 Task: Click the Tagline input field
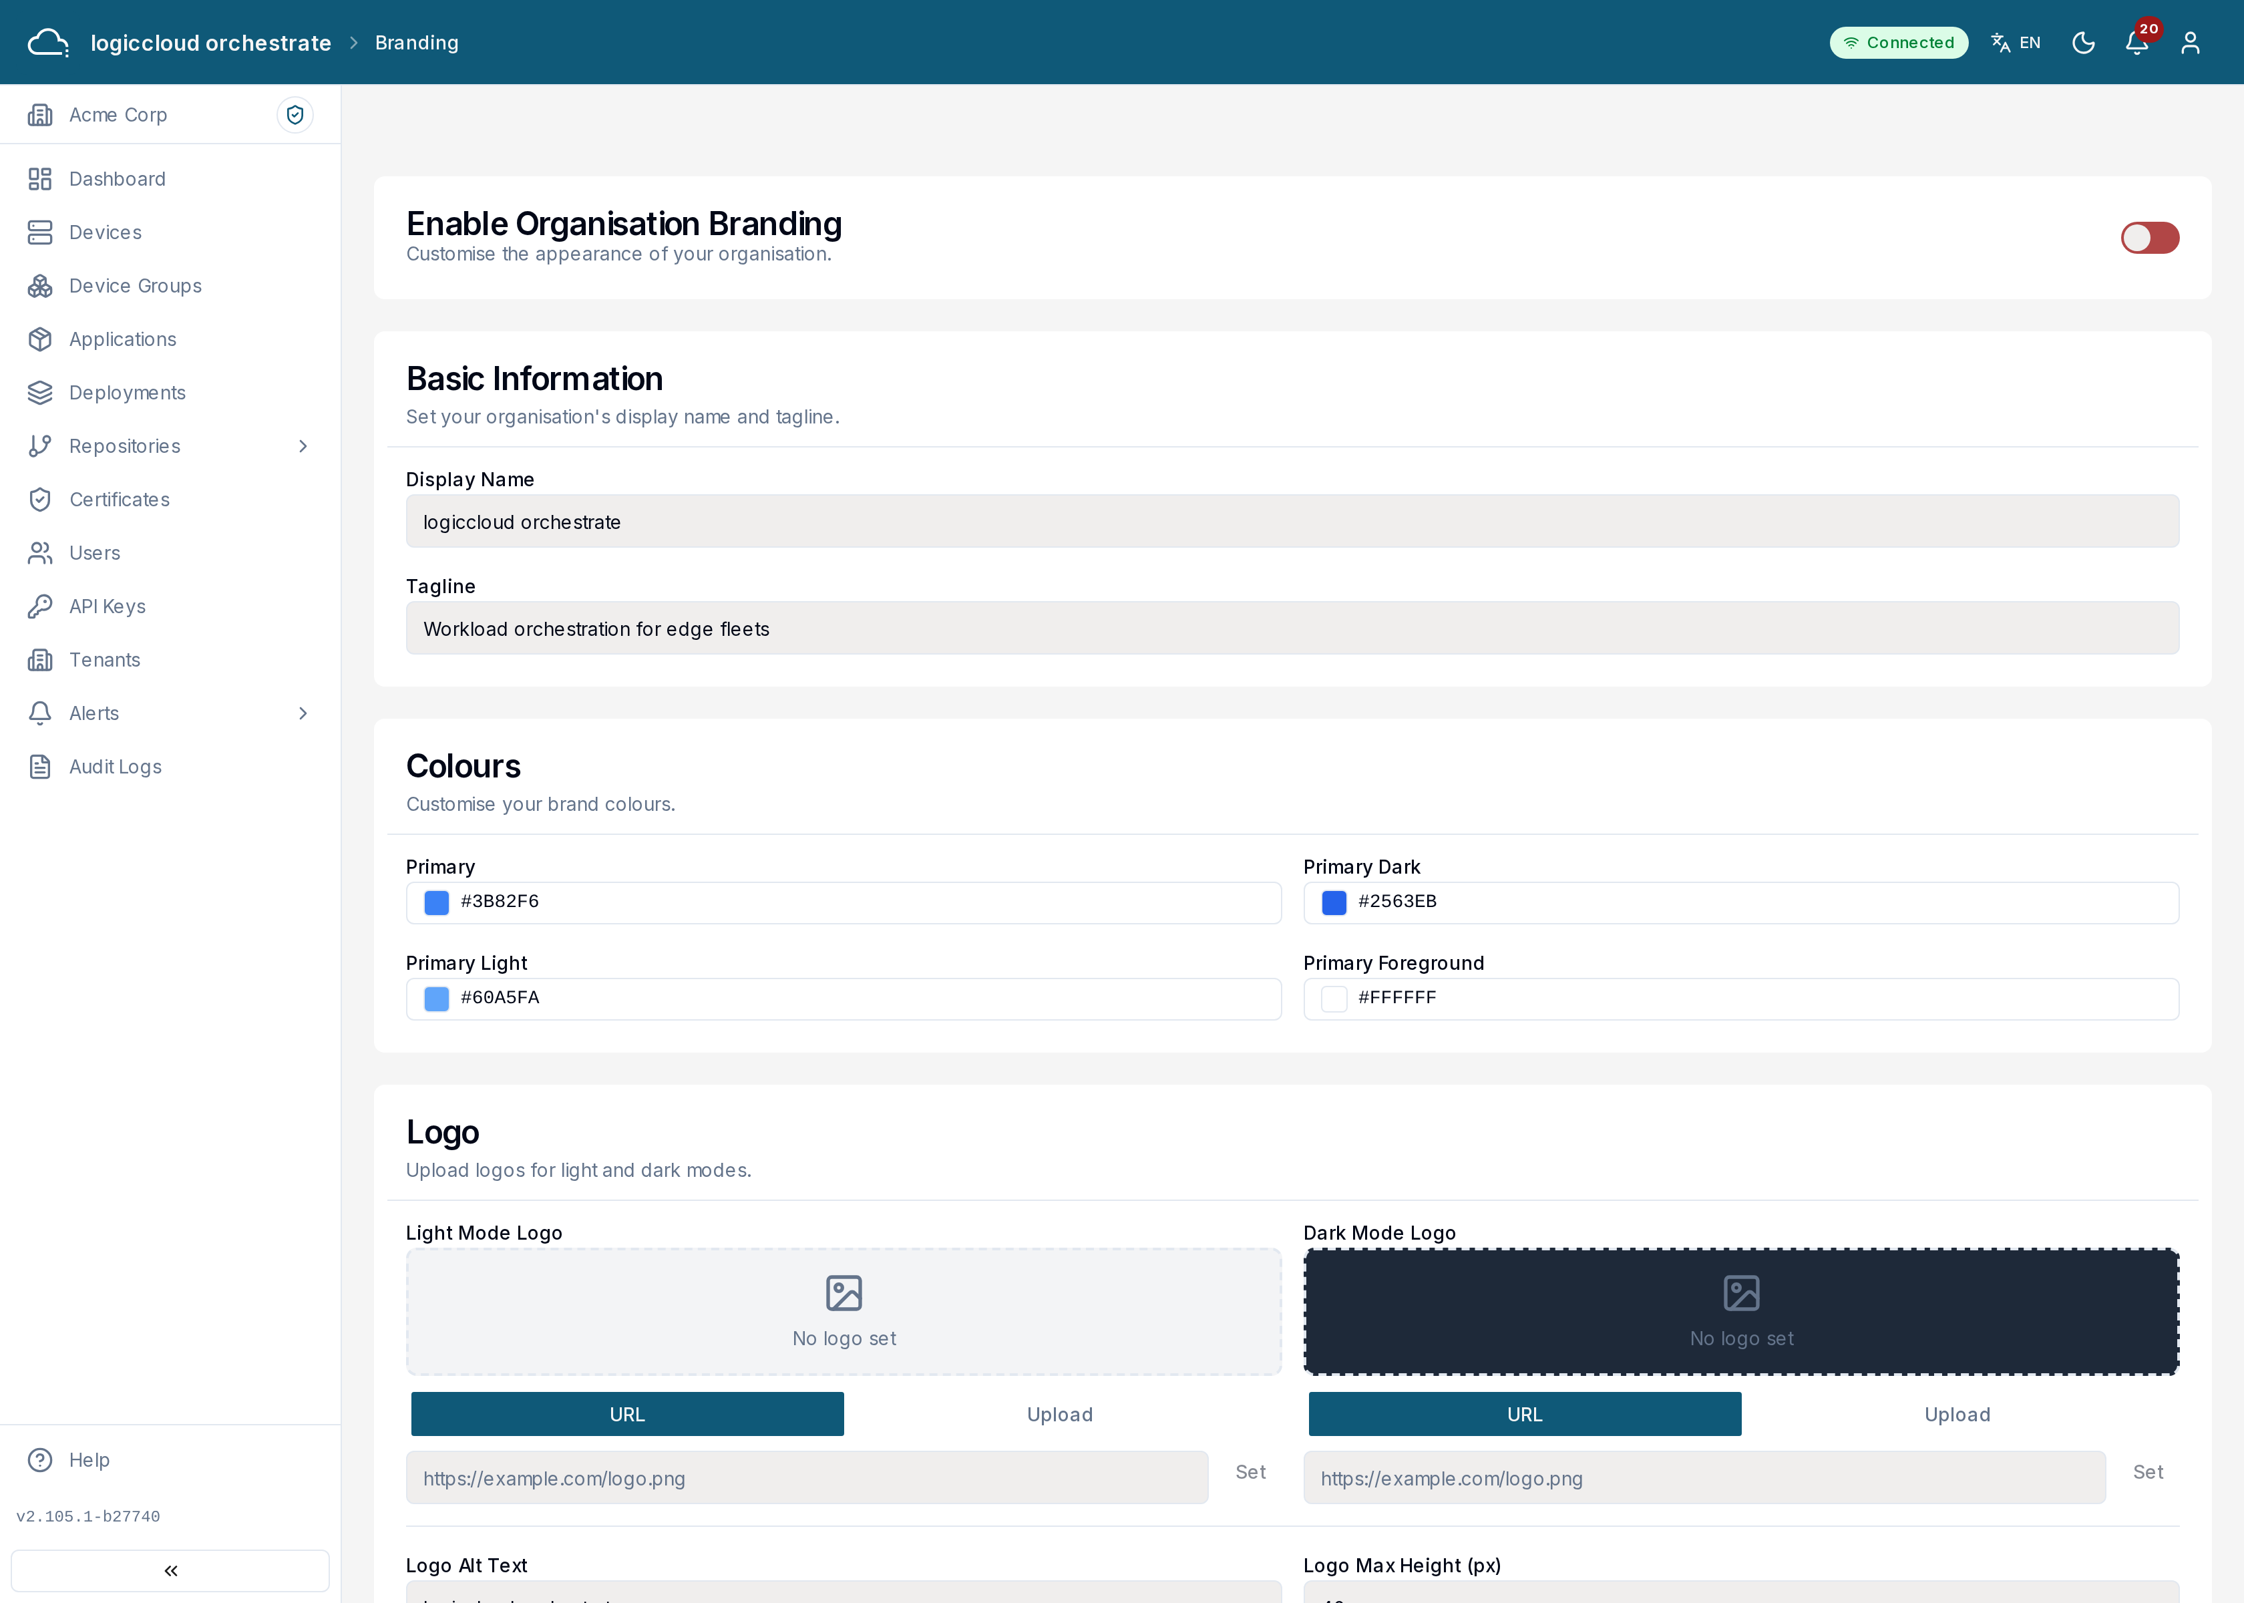pos(1292,629)
